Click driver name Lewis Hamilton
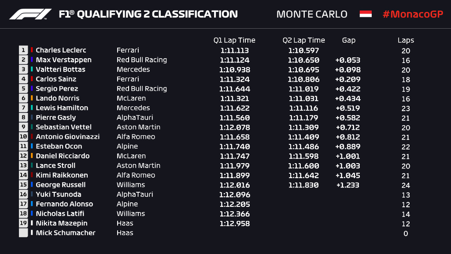Screen dimensions: 451x254 click(62, 108)
